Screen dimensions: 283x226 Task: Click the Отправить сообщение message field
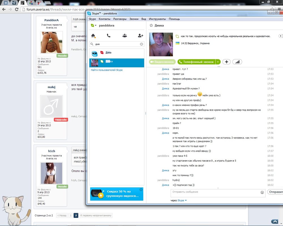click(x=215, y=192)
